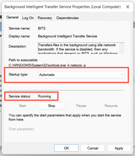This screenshot has width=135, height=156.
Task: Expand the Startup type dropdown arrow
Action: 122,75
